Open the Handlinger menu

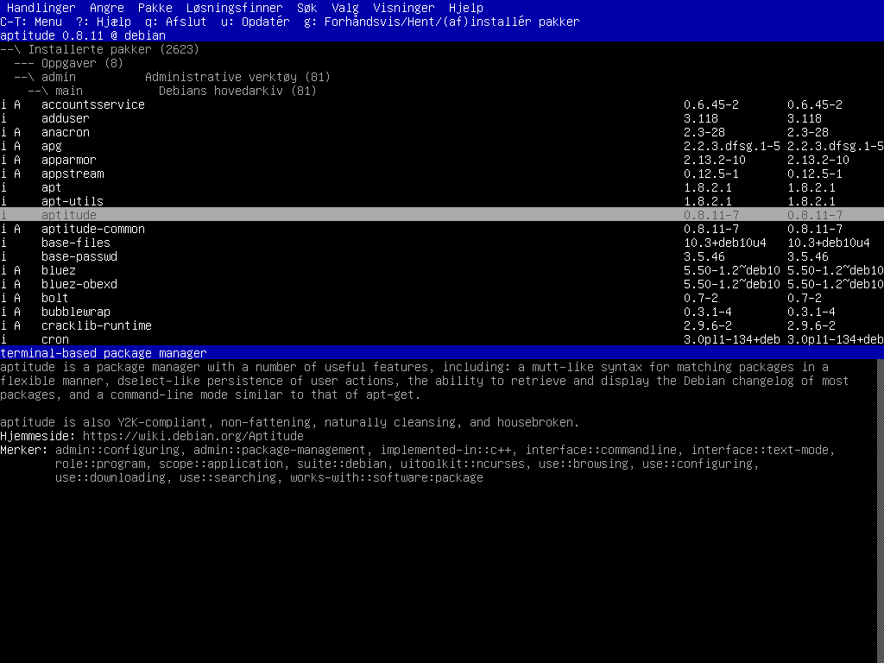click(x=41, y=8)
